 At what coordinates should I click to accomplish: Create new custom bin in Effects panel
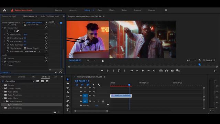click(x=55, y=112)
